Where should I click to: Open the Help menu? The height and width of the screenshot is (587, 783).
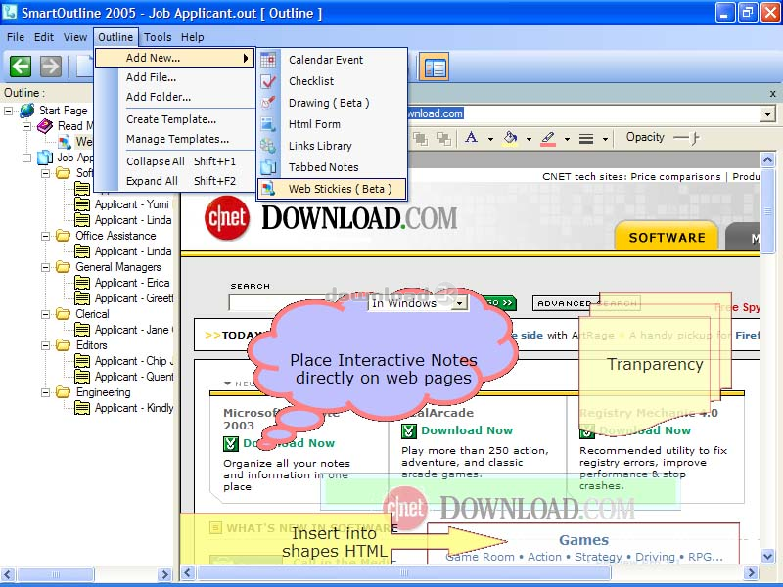(x=192, y=37)
